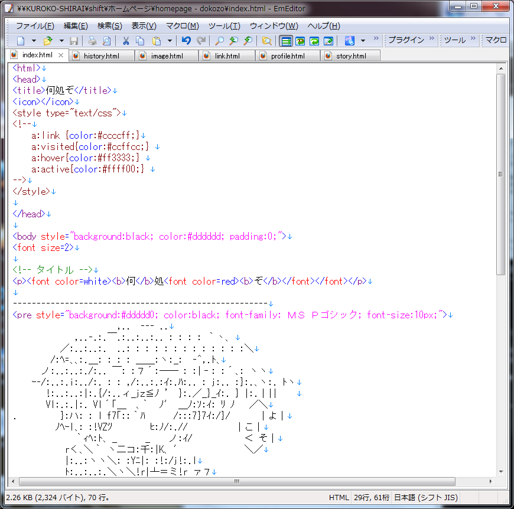Click the プラグイン toolbar label
The height and width of the screenshot is (509, 514).
tap(406, 40)
